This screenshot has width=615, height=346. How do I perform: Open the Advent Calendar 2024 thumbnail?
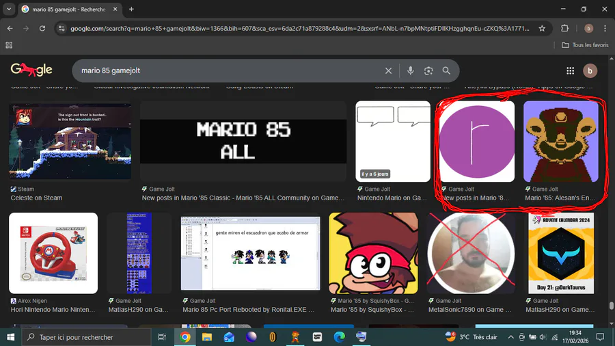point(561,253)
